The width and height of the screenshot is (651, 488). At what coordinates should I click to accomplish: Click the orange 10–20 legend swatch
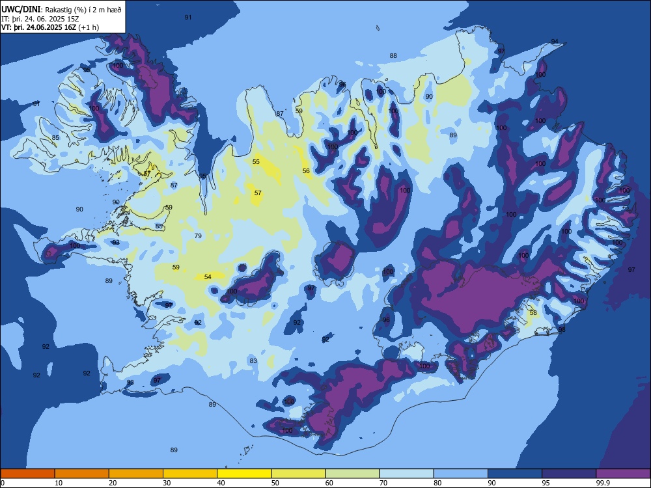coord(82,474)
